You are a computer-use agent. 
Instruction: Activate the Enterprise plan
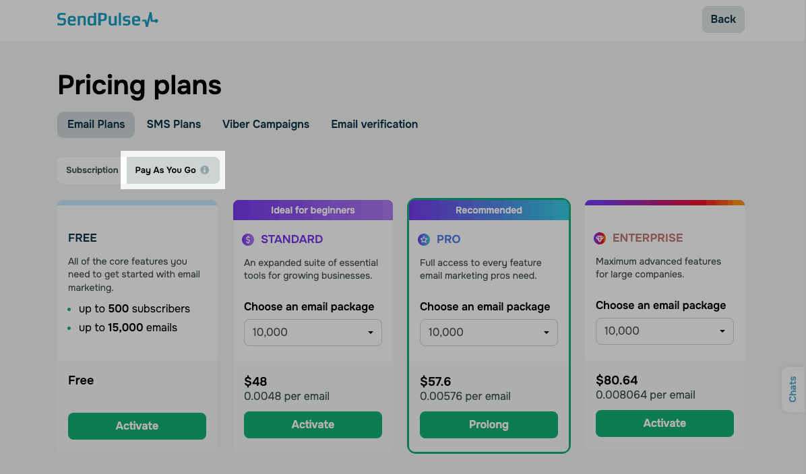coord(664,423)
